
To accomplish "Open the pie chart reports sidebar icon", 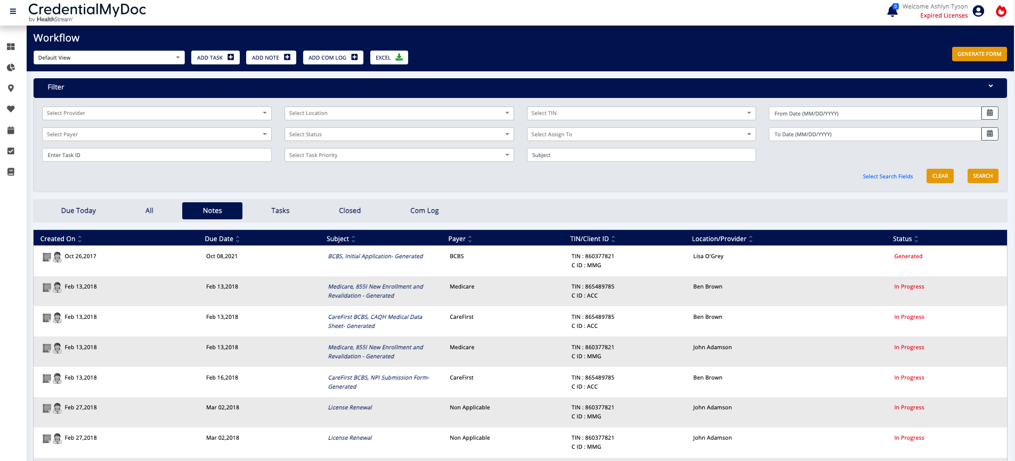I will point(11,68).
